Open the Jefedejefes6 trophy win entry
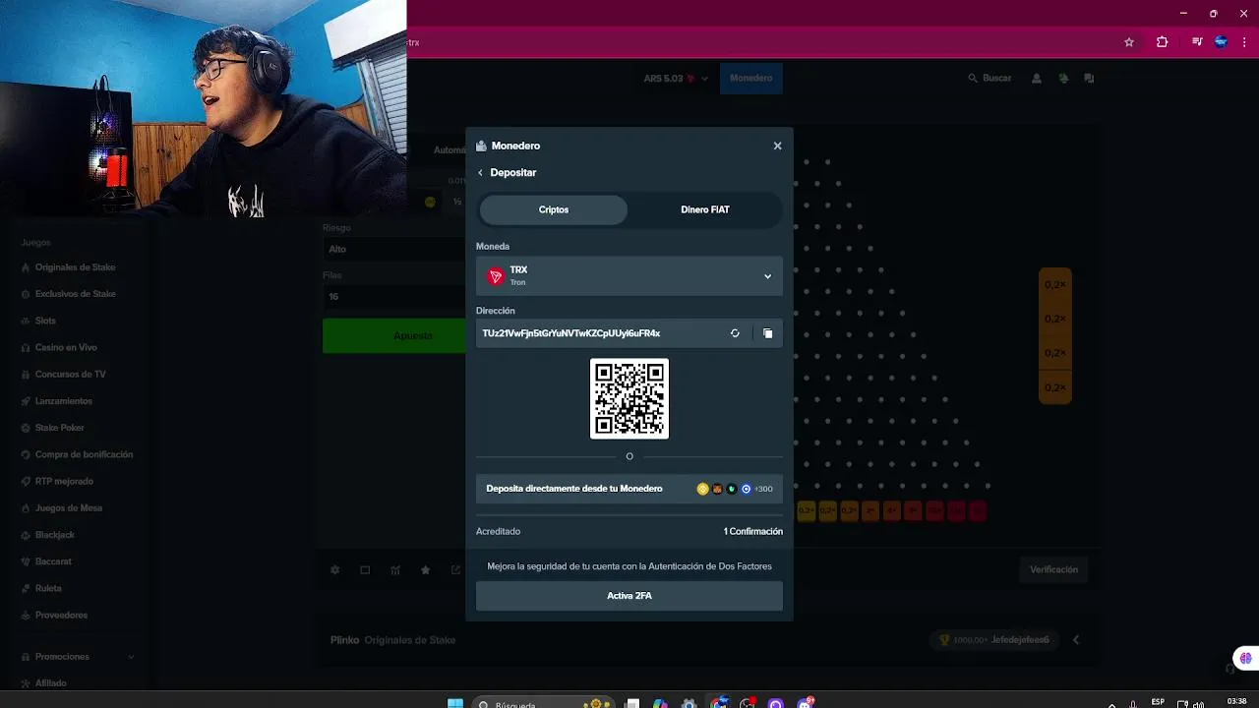 (993, 640)
